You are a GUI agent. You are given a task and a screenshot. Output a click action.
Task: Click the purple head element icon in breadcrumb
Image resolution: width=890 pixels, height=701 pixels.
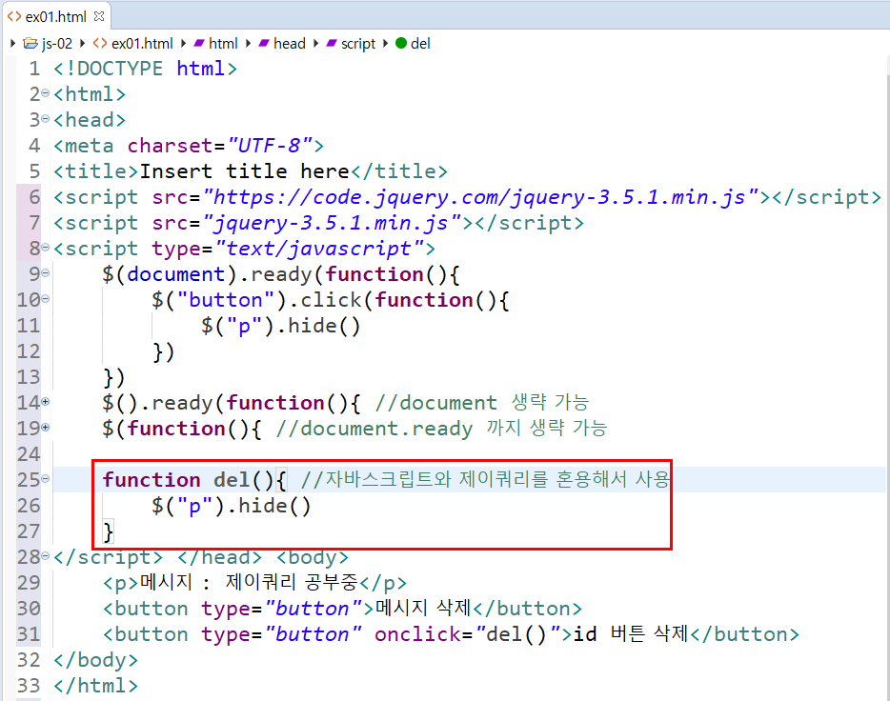pos(264,43)
